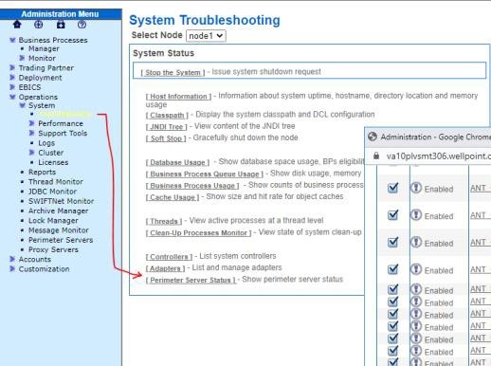
Task: Expand the Cluster submenu arrow
Action: pos(31,153)
